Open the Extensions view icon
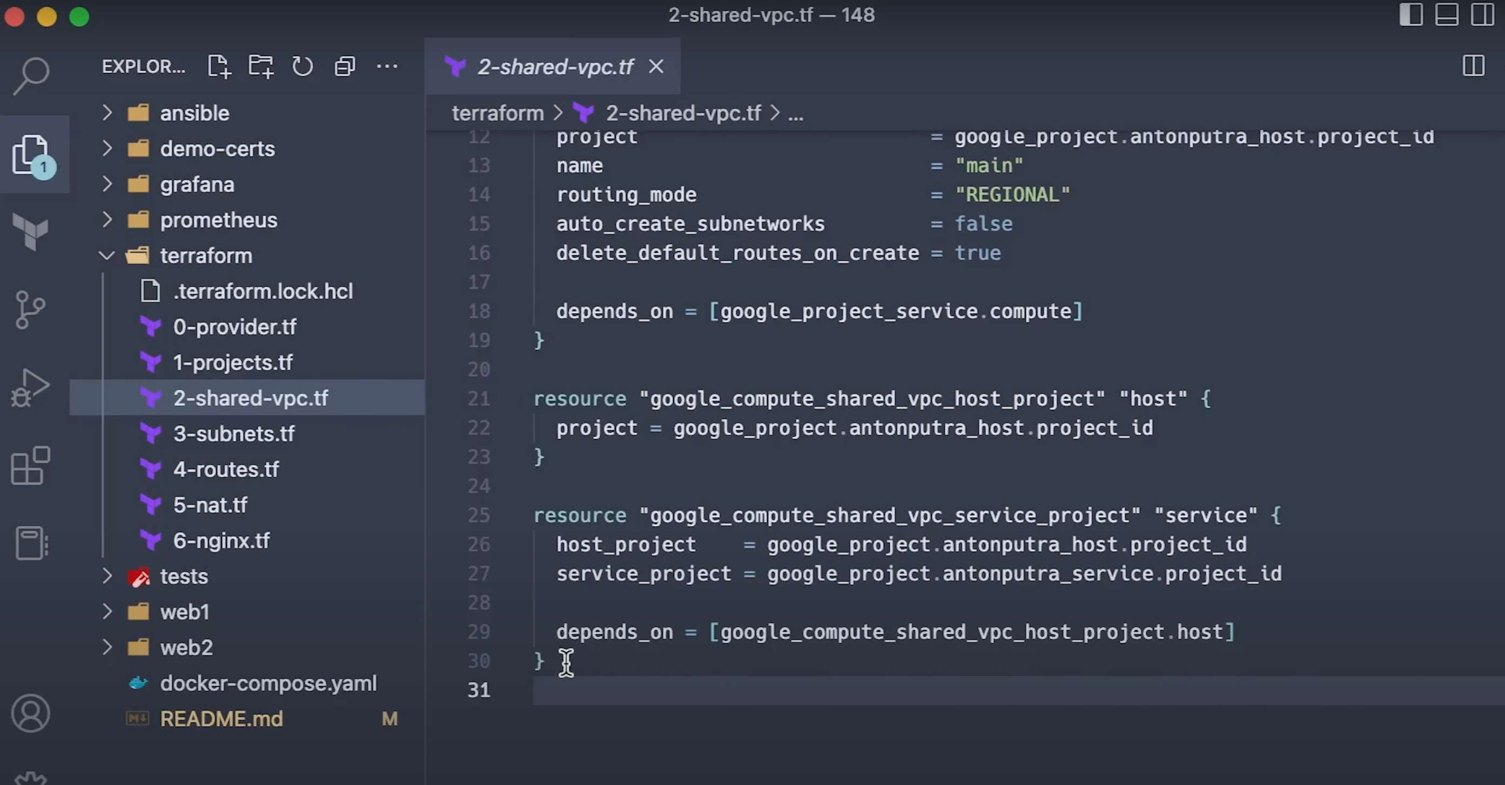Viewport: 1505px width, 785px height. pyautogui.click(x=30, y=465)
